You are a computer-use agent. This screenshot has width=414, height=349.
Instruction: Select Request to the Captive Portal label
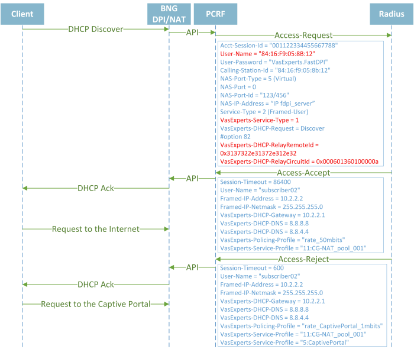[95, 304]
